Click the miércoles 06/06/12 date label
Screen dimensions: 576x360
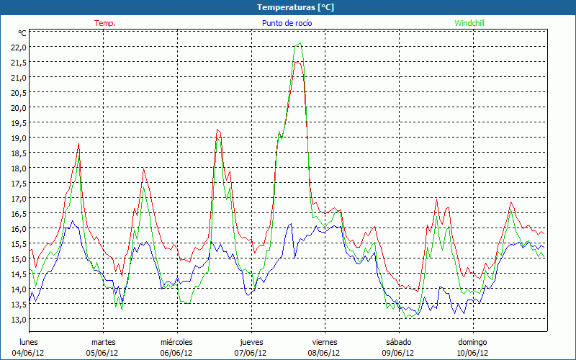coord(176,347)
